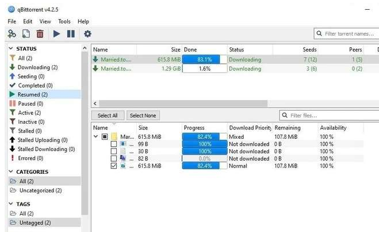Click the qBittorrent logo in title bar
This screenshot has height=232, width=379.
tap(12, 9)
